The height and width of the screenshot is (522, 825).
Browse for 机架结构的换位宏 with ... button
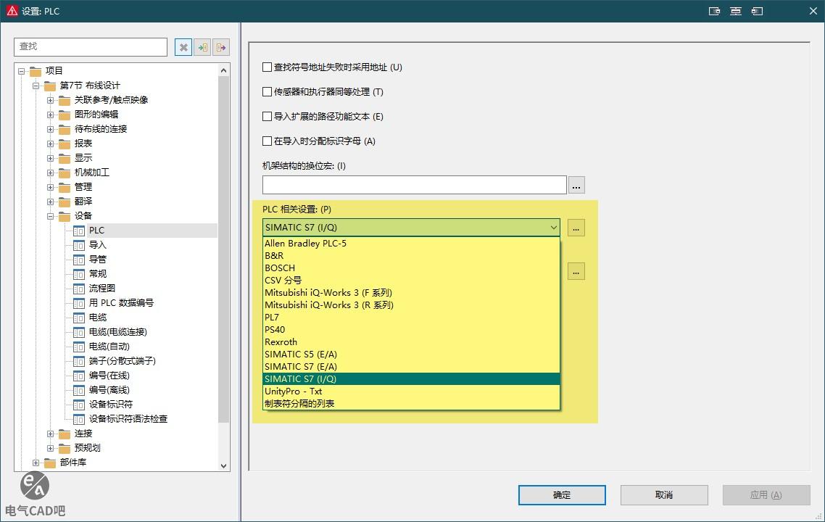[576, 185]
